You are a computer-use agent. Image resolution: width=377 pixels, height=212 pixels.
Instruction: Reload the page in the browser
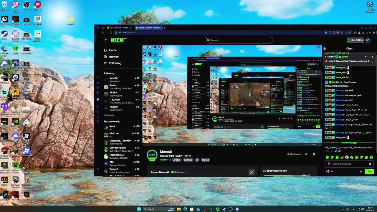pyautogui.click(x=111, y=32)
